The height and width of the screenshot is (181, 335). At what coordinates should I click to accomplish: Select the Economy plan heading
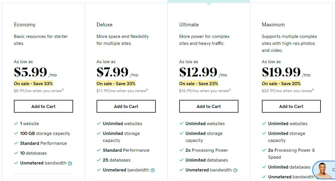click(24, 25)
